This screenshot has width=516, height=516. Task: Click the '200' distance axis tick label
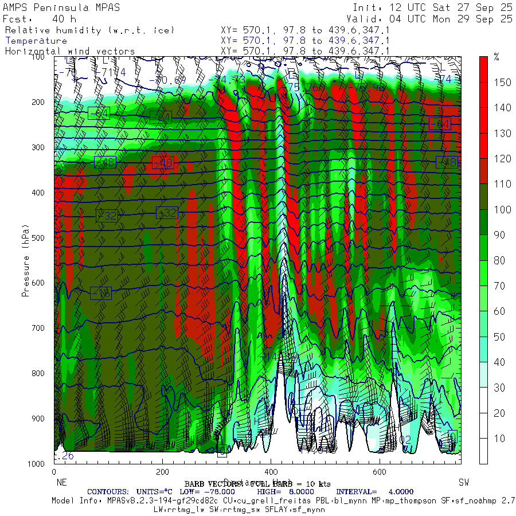162,472
